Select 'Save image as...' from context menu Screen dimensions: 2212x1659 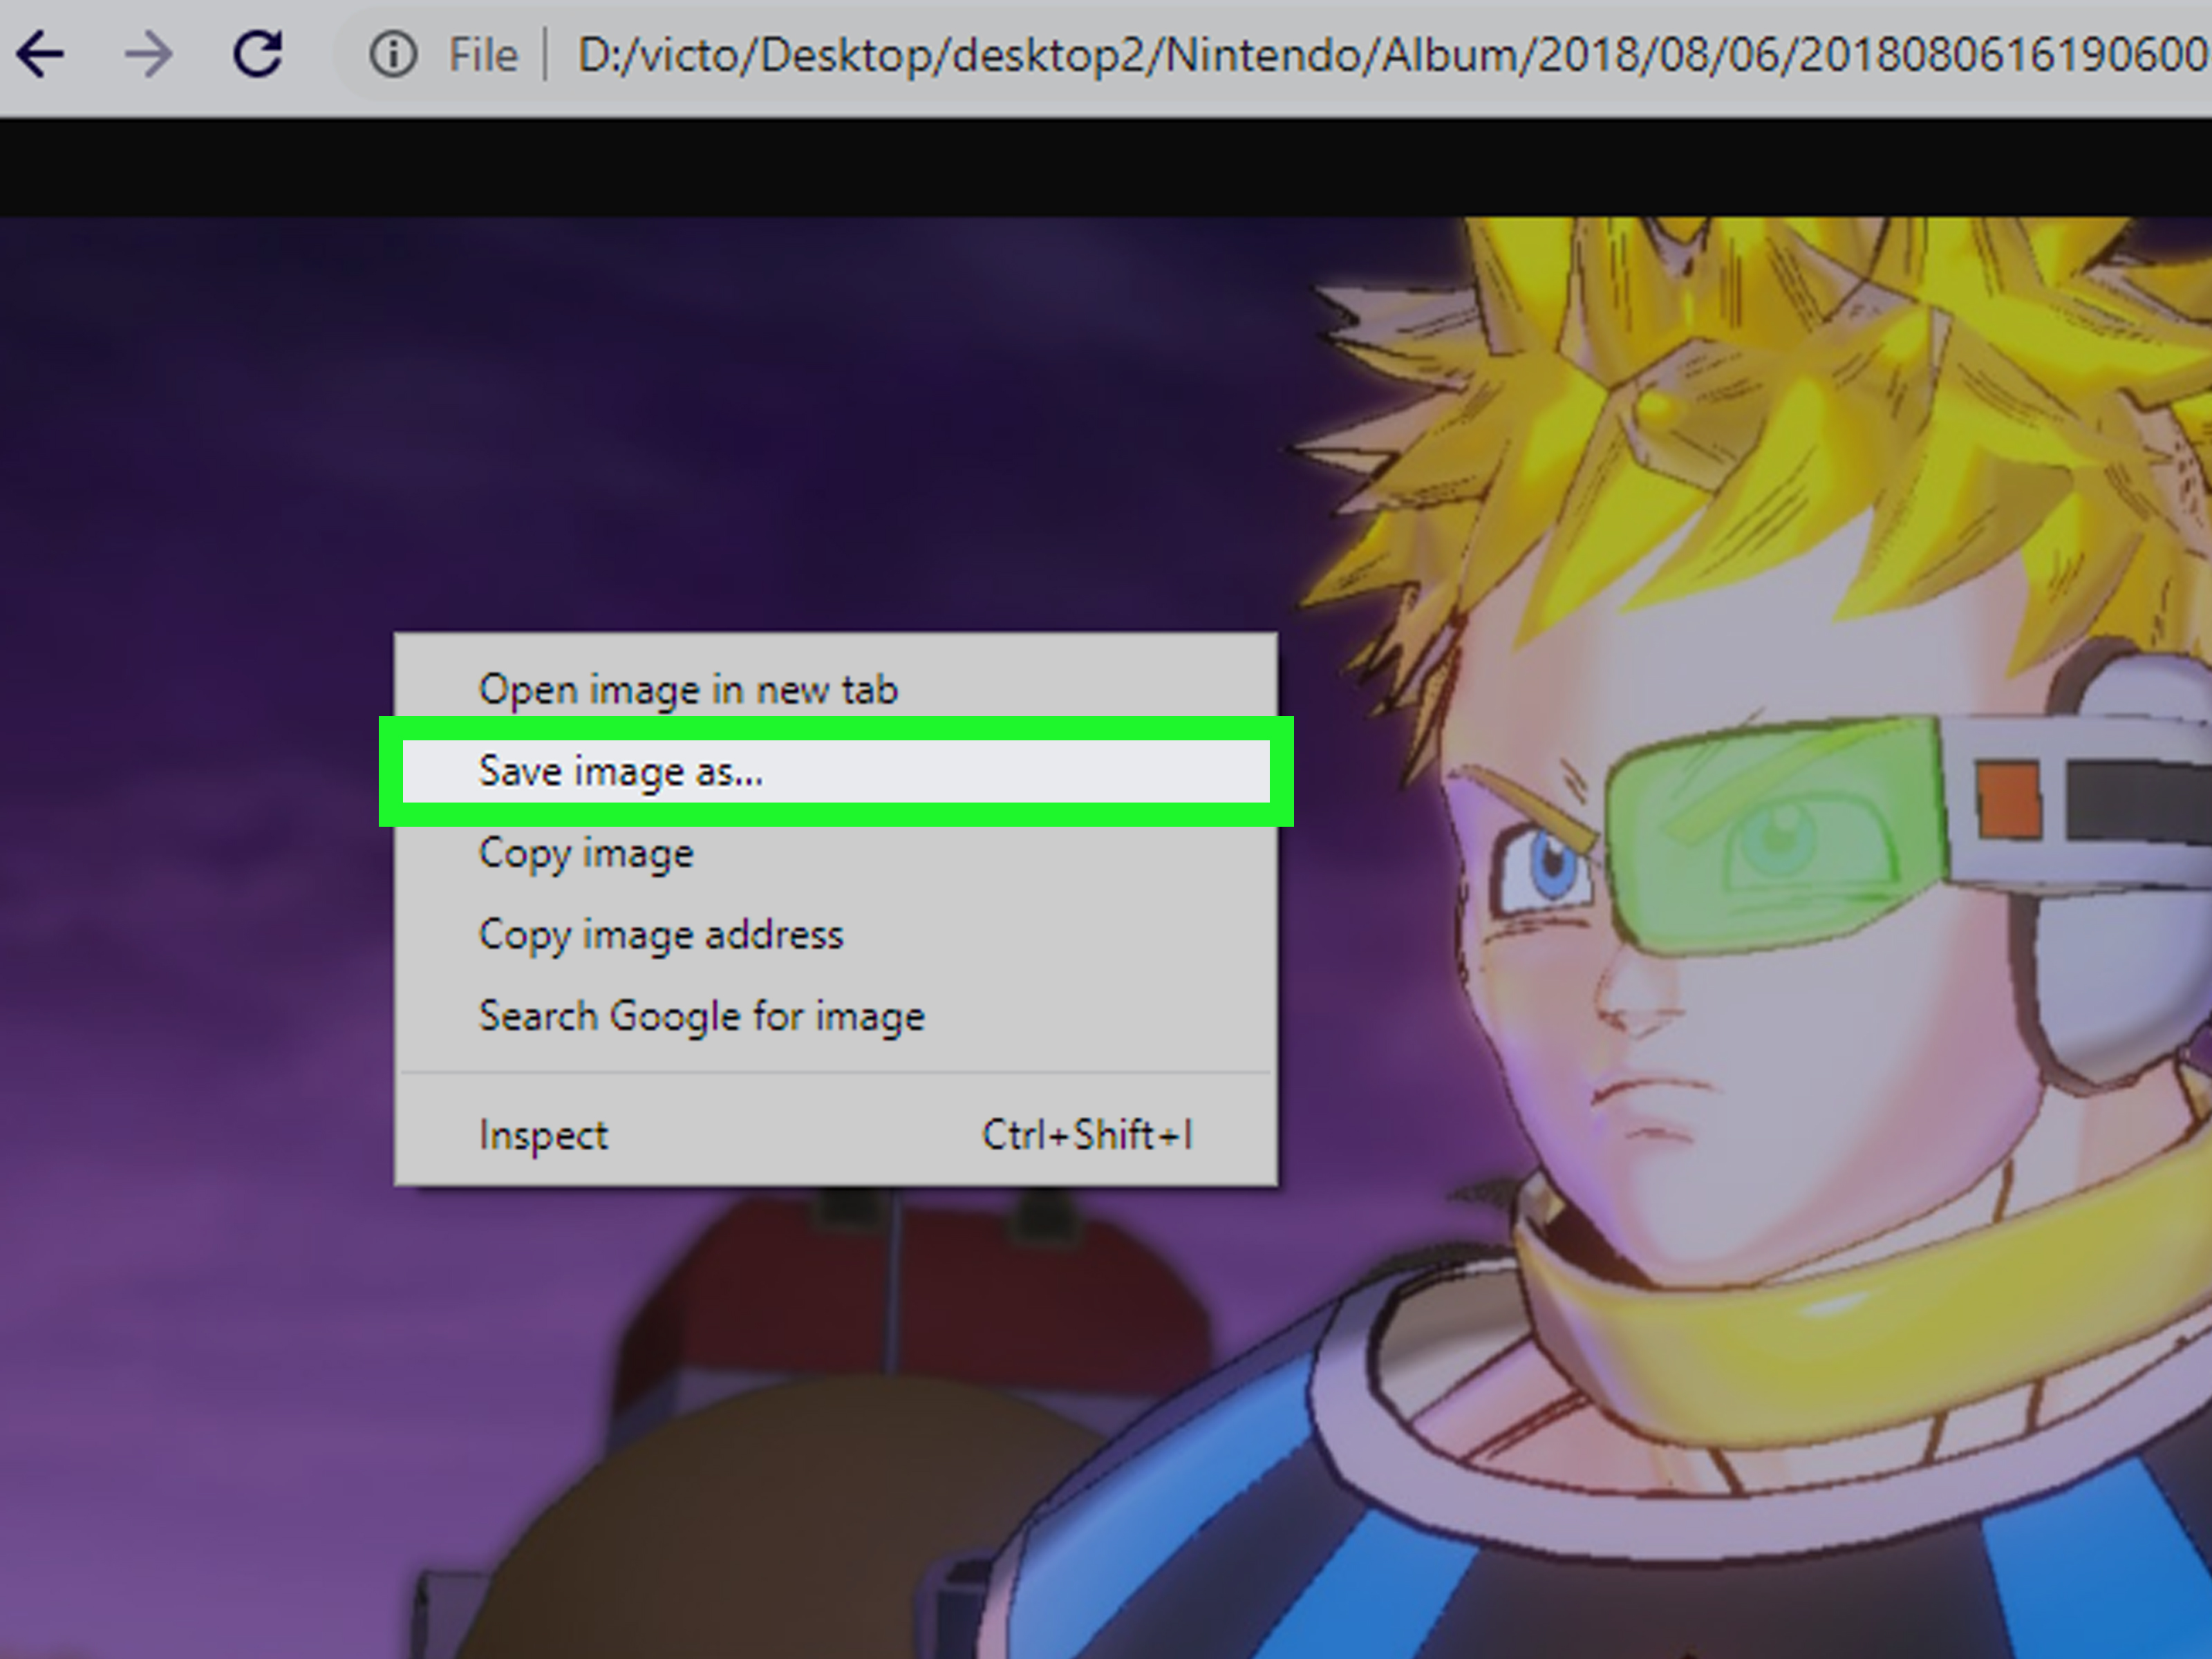pos(836,771)
